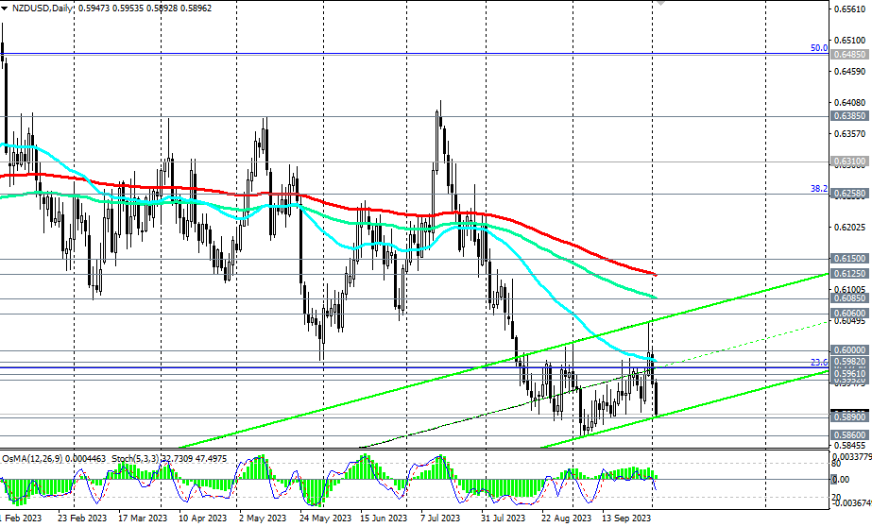
Task: Click the 0.60000 price level tag
Action: 849,349
